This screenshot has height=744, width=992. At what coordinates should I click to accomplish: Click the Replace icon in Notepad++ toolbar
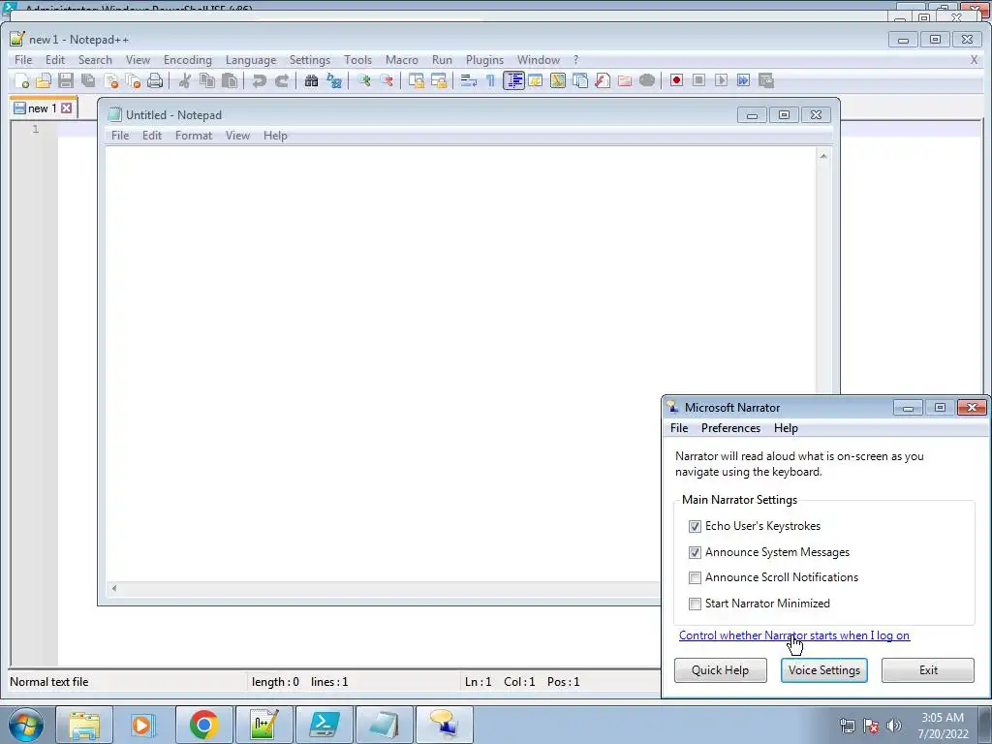pyautogui.click(x=333, y=80)
